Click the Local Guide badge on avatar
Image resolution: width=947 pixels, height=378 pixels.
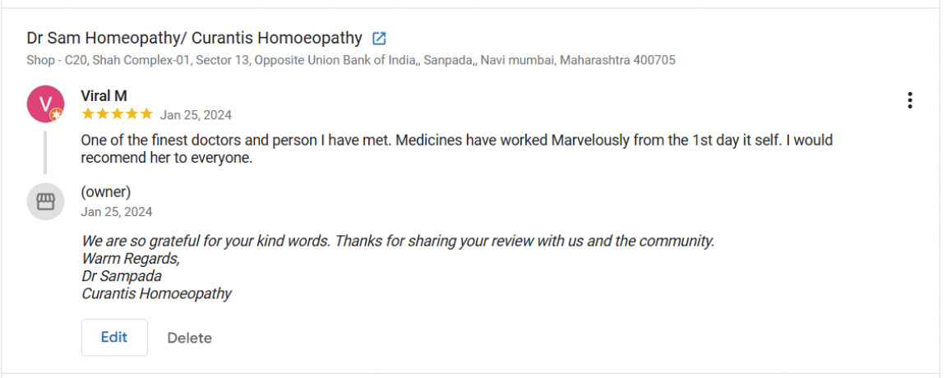pyautogui.click(x=56, y=115)
